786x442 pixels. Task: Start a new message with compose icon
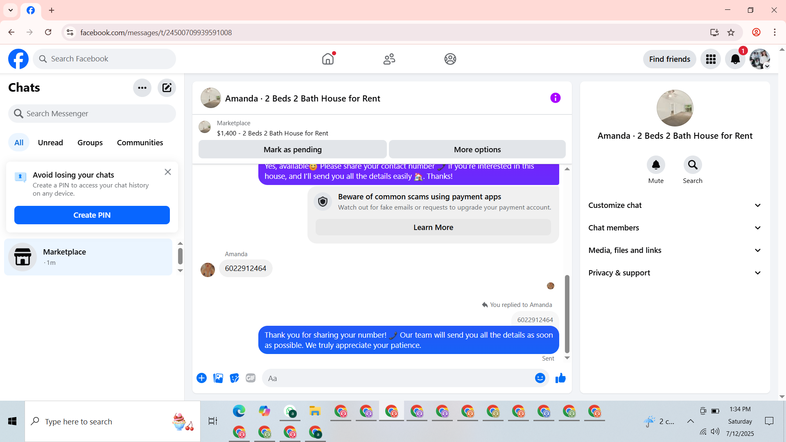(x=167, y=88)
